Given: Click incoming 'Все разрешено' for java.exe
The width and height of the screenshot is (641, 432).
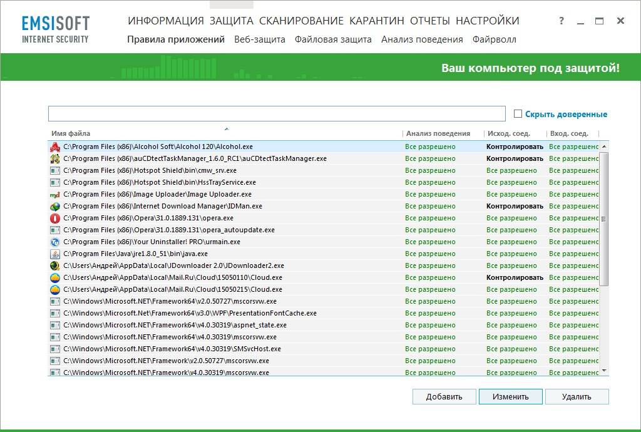Looking at the screenshot, I should click(x=573, y=254).
